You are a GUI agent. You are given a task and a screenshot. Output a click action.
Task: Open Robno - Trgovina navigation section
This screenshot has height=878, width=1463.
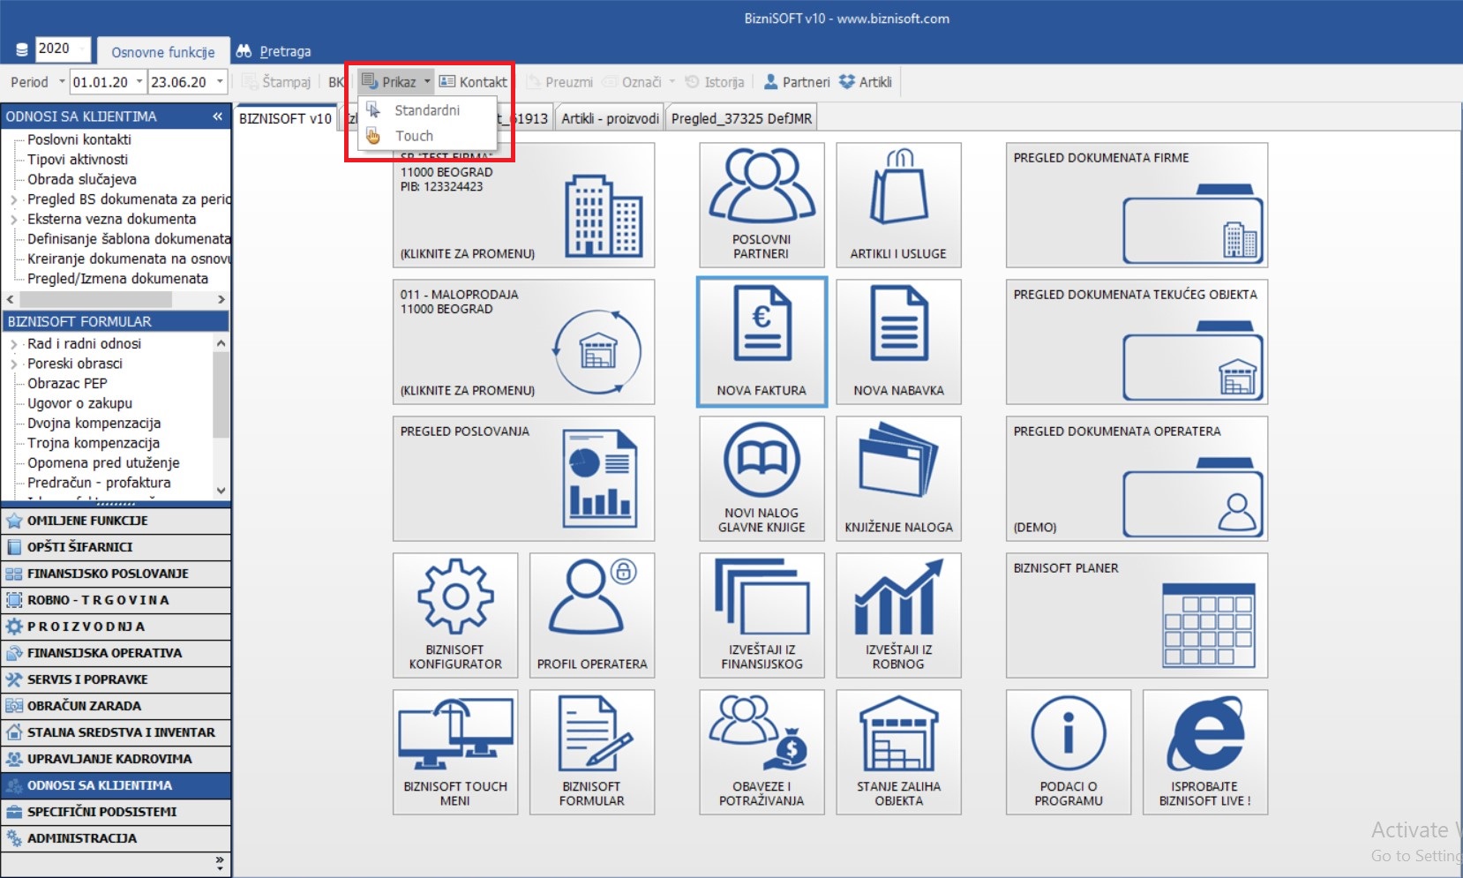click(x=116, y=600)
